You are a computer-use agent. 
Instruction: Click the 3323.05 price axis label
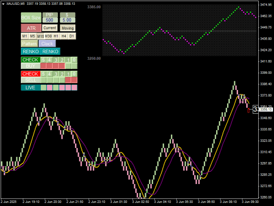266,141
